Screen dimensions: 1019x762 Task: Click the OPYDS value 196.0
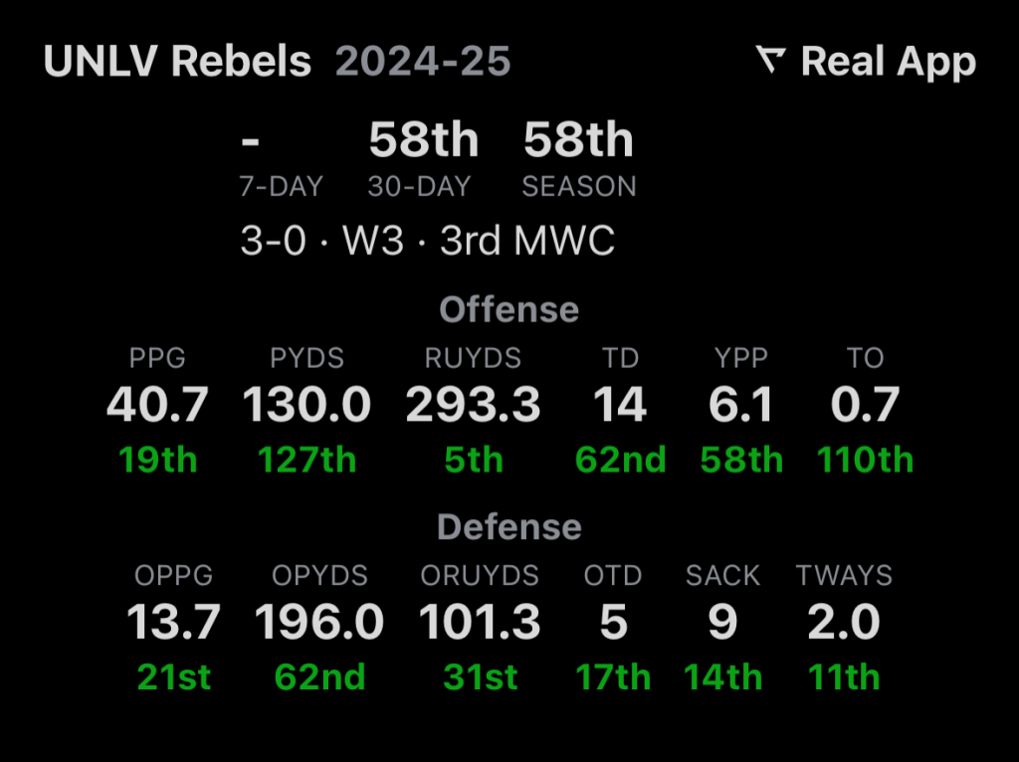[x=319, y=623]
